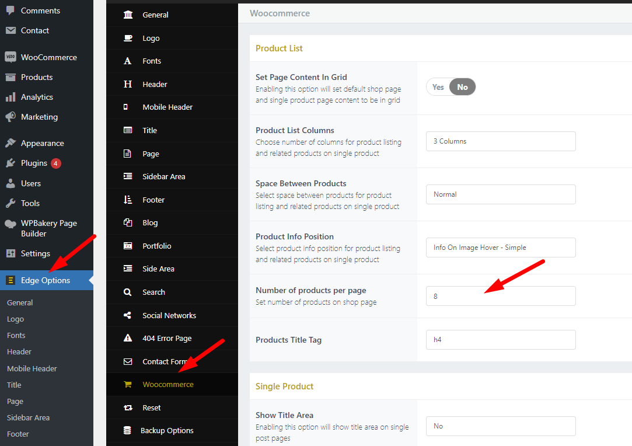Open Title under Edge Options submenu
This screenshot has height=446, width=632.
14,385
